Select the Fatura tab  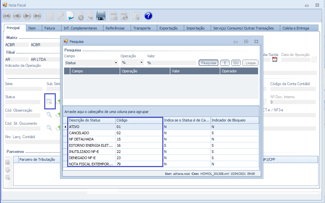[50, 28]
